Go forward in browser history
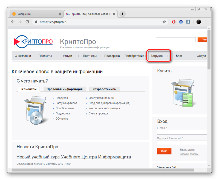The height and width of the screenshot is (180, 219). (x=20, y=22)
